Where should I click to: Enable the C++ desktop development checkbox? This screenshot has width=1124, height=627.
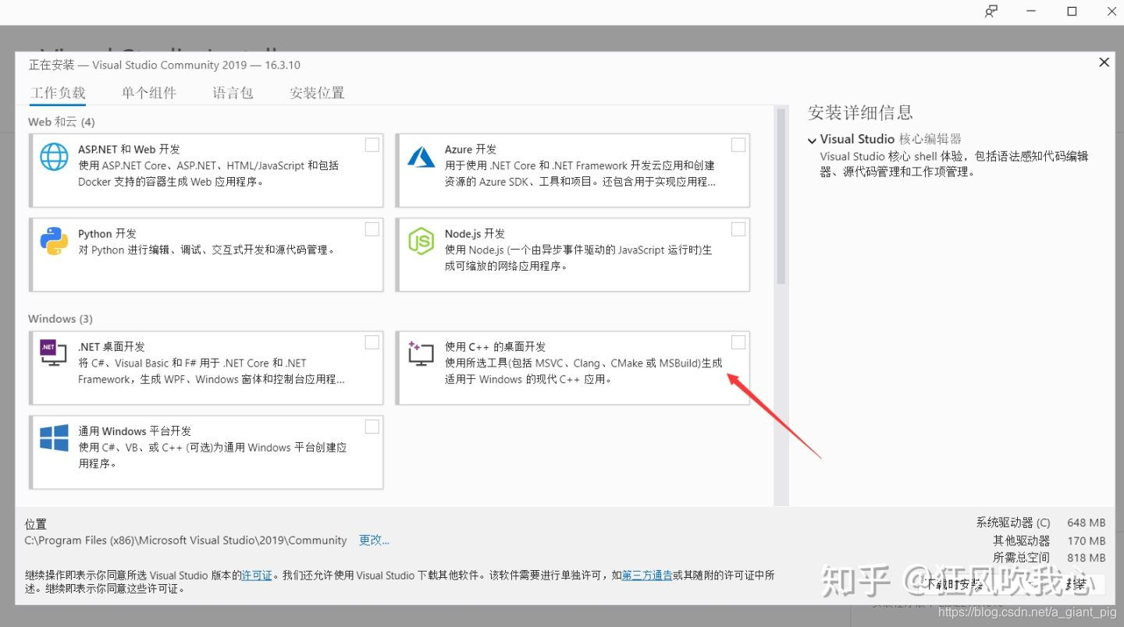click(x=738, y=342)
